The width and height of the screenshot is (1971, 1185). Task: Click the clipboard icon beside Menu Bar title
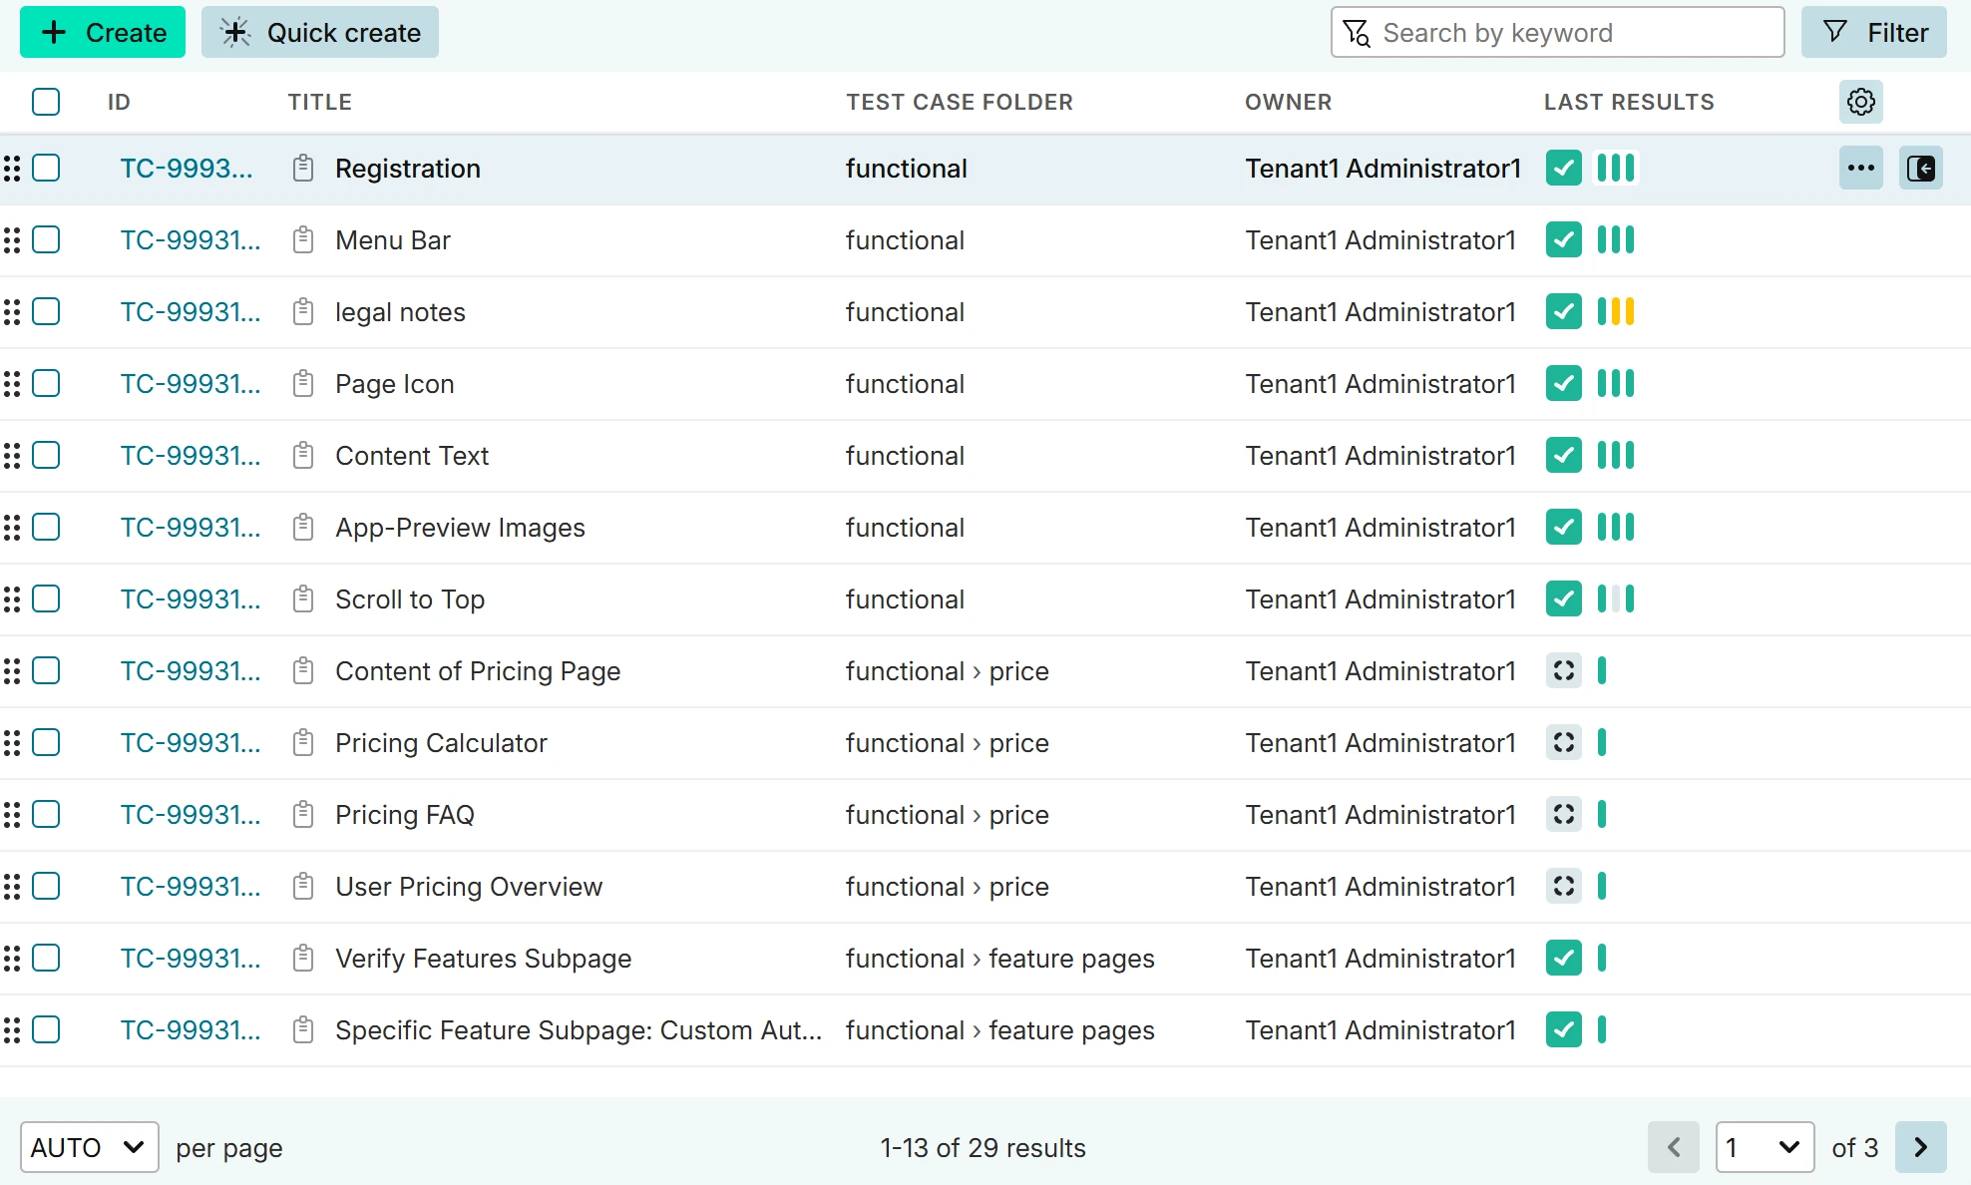[303, 240]
